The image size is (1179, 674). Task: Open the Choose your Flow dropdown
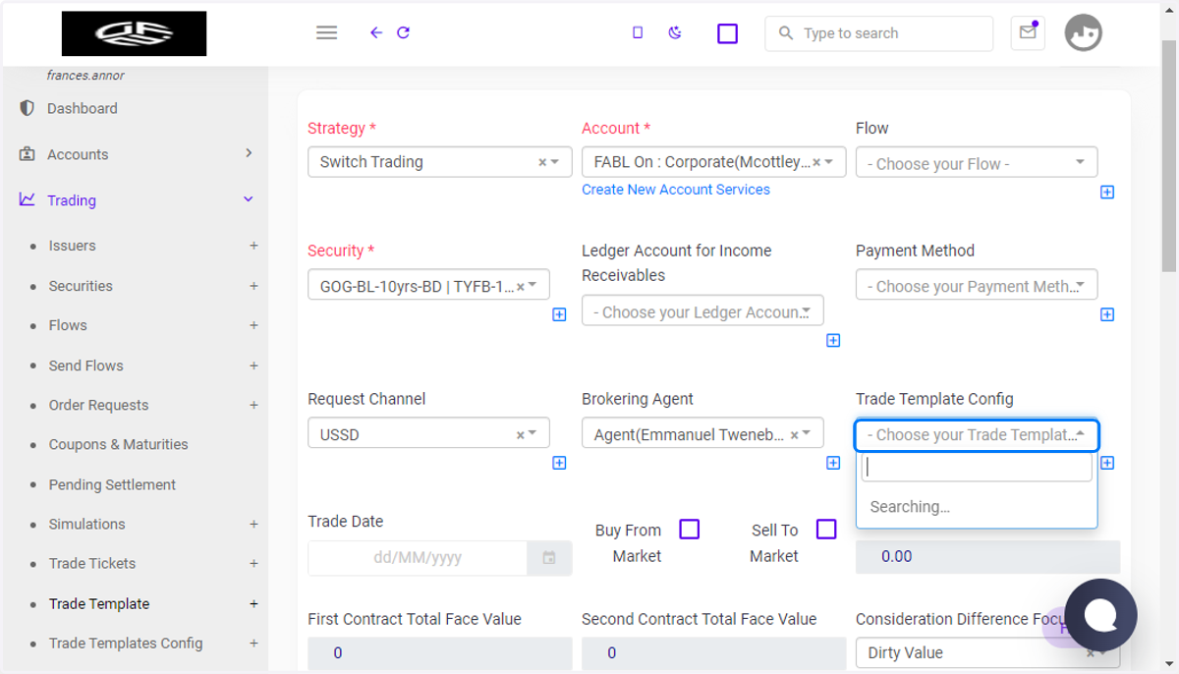pos(977,162)
